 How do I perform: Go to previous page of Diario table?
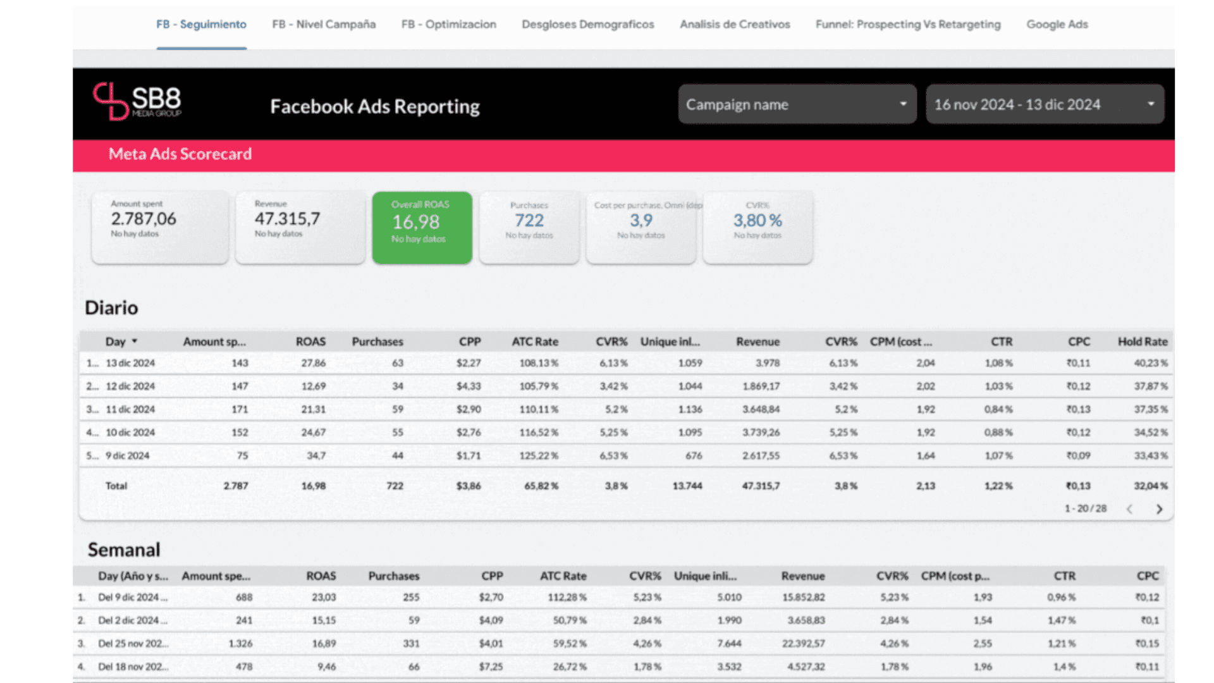tap(1129, 509)
